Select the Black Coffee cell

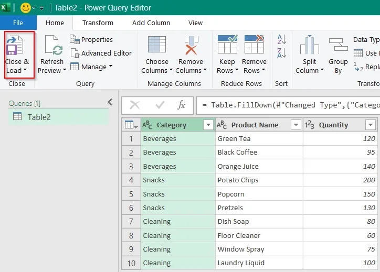coord(259,152)
